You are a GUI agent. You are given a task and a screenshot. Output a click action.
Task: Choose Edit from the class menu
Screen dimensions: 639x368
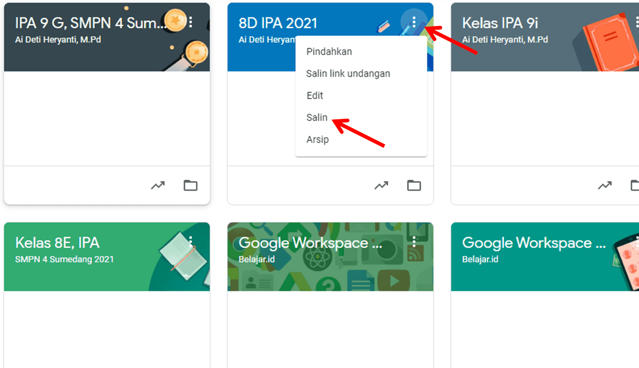[361, 95]
